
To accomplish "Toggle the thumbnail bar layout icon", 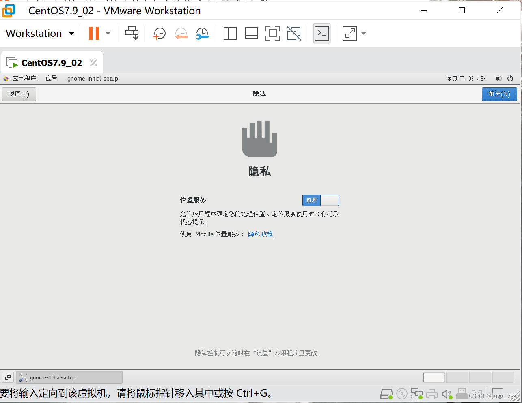I will coord(251,33).
